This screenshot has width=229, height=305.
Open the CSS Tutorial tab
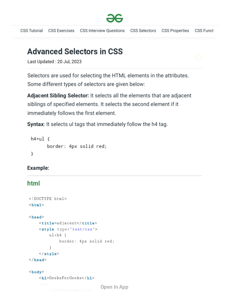(x=31, y=31)
